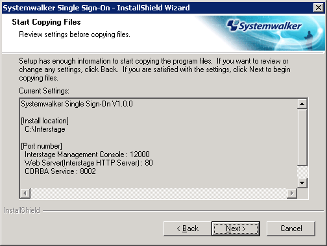Click 'Web Server(Interstage HTTP Server) : 80' line

(x=89, y=163)
